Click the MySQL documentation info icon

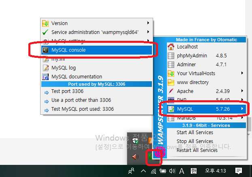coord(45,77)
